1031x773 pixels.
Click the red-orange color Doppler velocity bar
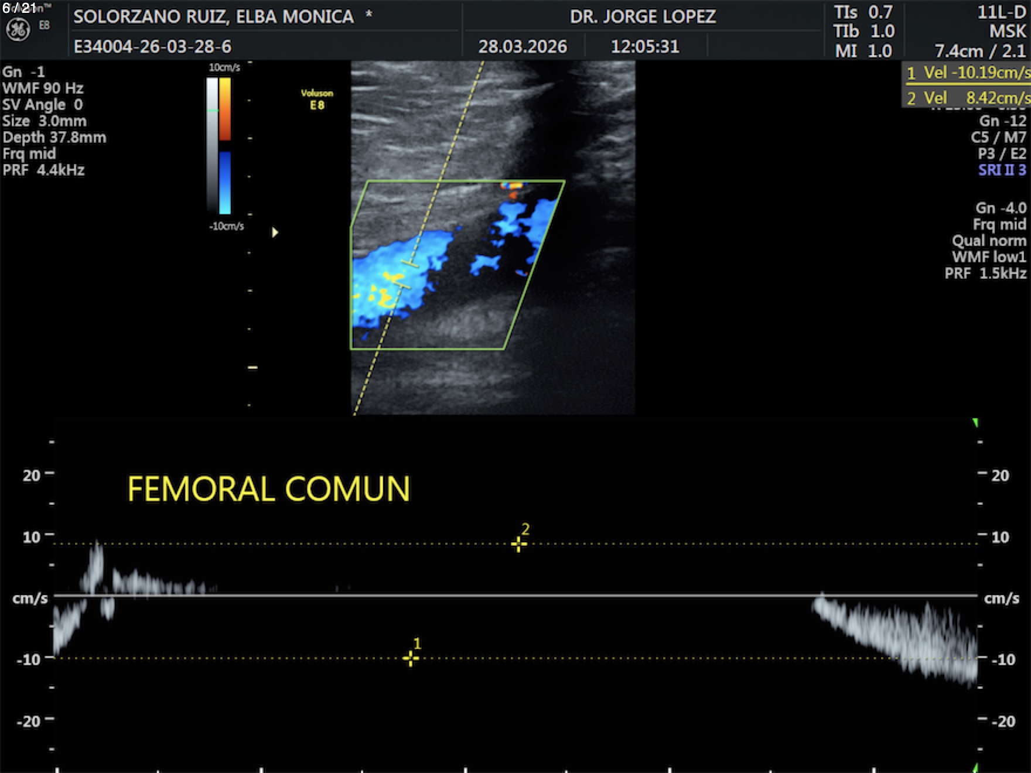tap(225, 110)
